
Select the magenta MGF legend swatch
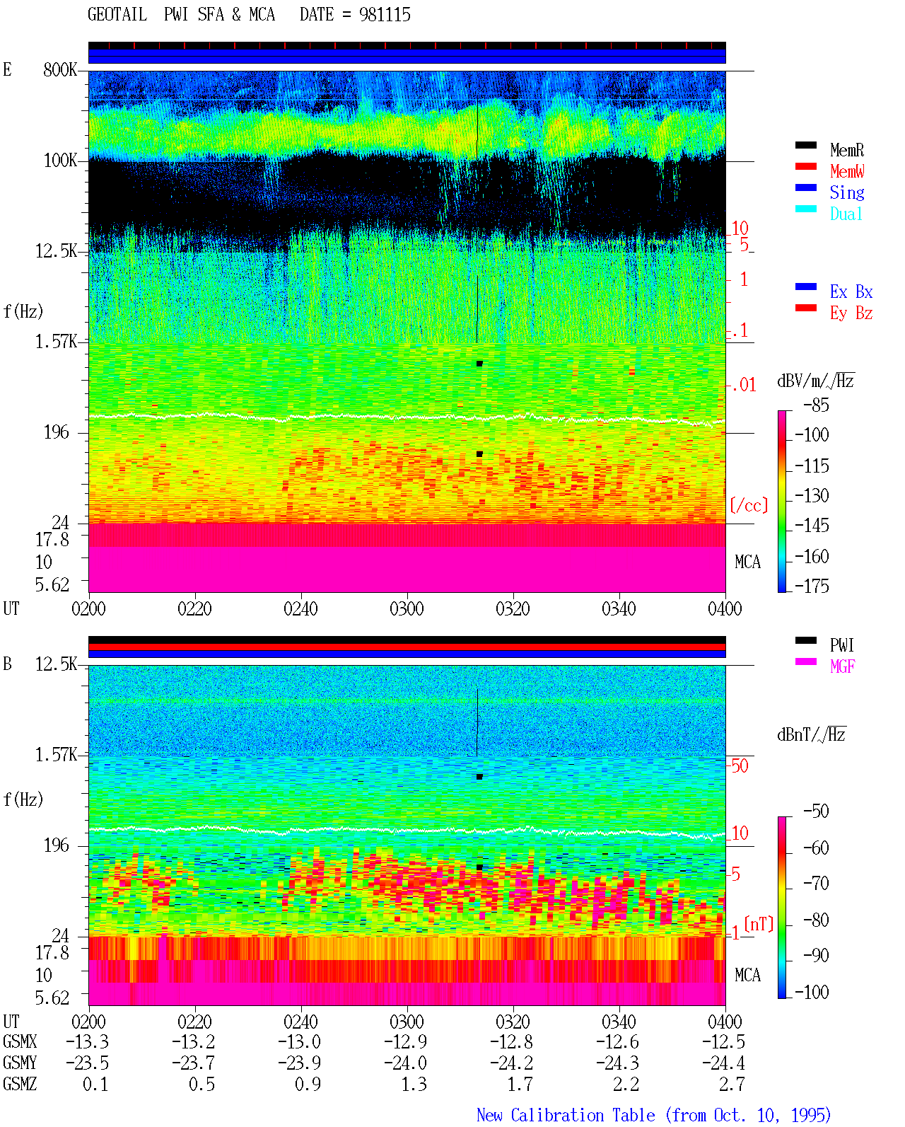point(806,661)
